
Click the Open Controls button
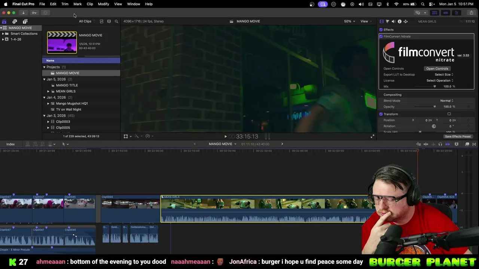click(x=437, y=69)
